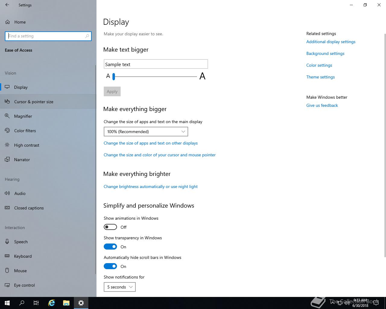Open the Windows Start menu
Image resolution: width=386 pixels, height=309 pixels.
(x=7, y=303)
